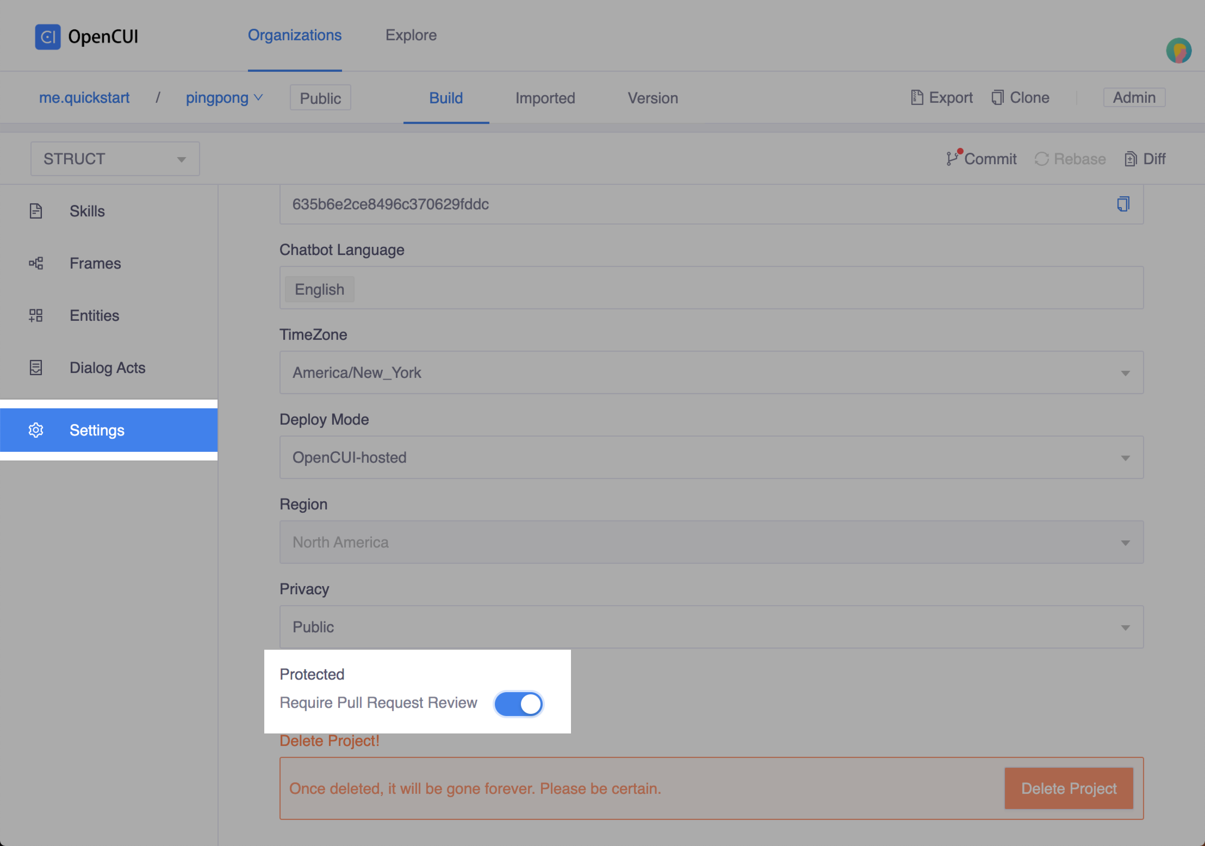Click the Clone copy icon

[997, 97]
